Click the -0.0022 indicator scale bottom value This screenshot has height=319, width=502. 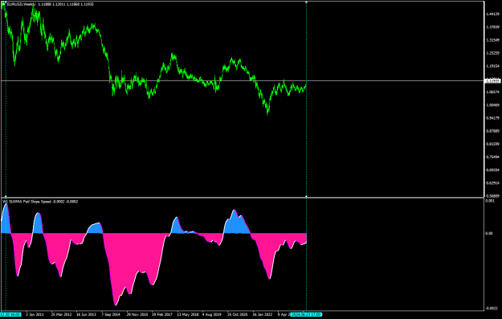492,308
